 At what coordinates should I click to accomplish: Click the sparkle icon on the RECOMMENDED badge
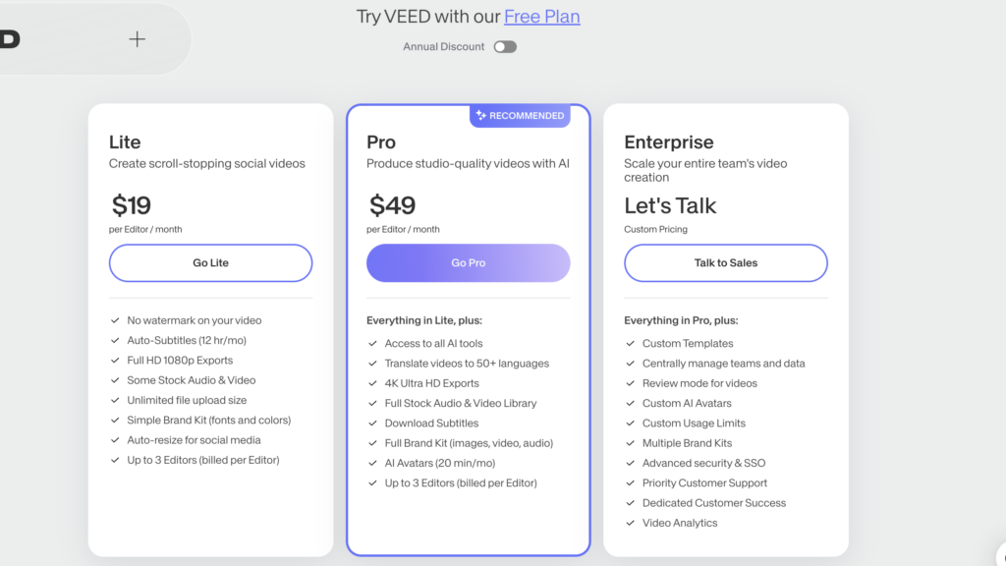[x=478, y=116]
